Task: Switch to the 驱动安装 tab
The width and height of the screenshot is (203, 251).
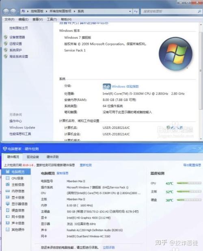Action: pos(32,157)
